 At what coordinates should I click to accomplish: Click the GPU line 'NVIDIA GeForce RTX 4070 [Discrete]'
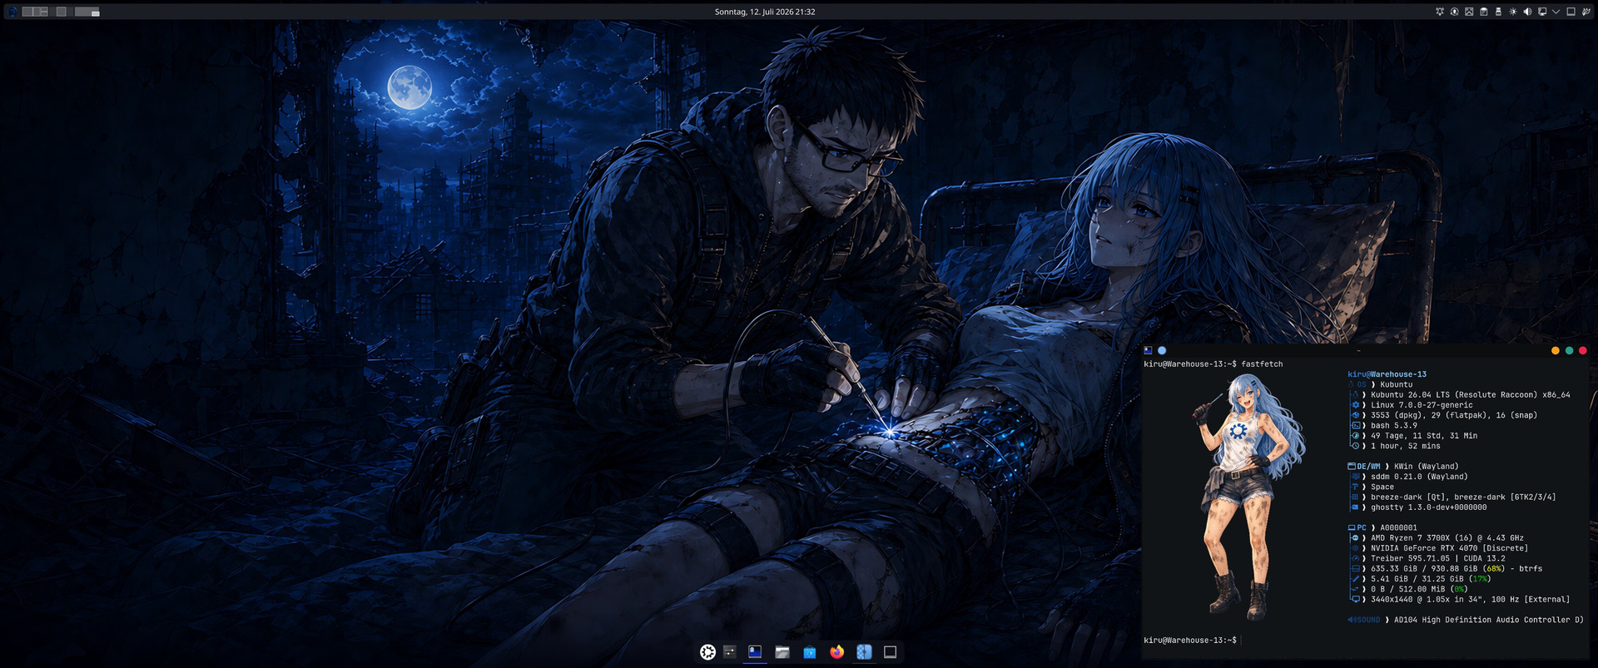[x=1450, y=548]
